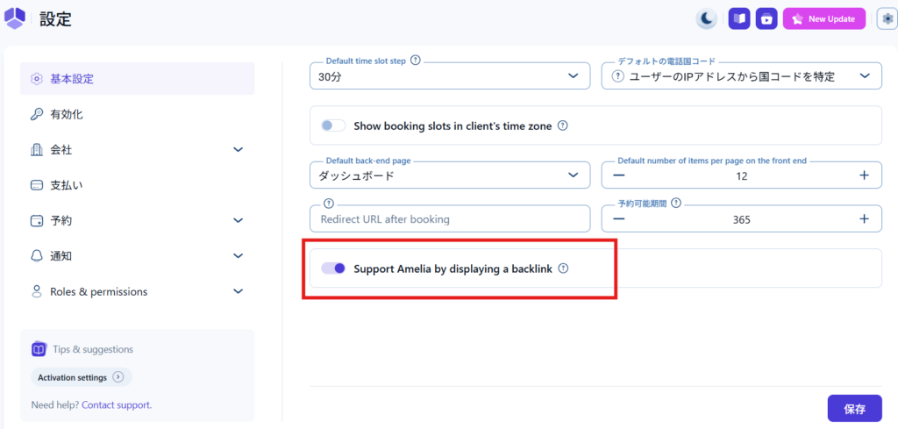This screenshot has height=429, width=898.
Task: Click the Contact support link
Action: tap(117, 405)
